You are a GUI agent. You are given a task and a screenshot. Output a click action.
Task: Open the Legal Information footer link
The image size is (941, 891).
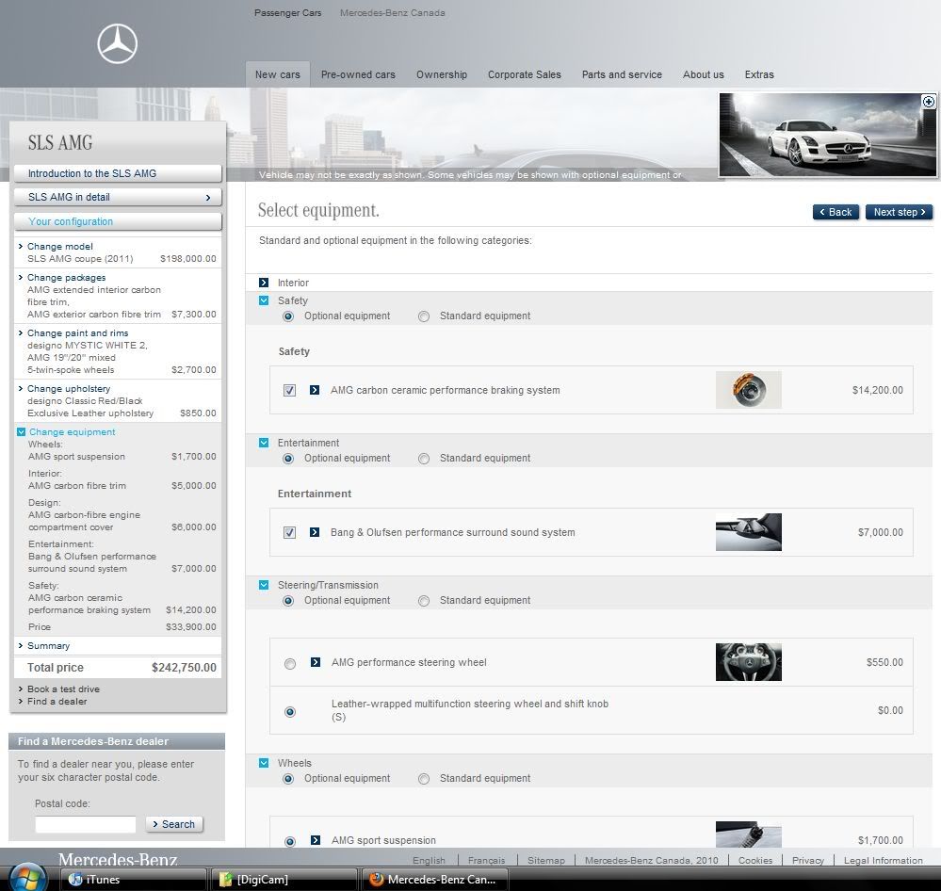884,861
